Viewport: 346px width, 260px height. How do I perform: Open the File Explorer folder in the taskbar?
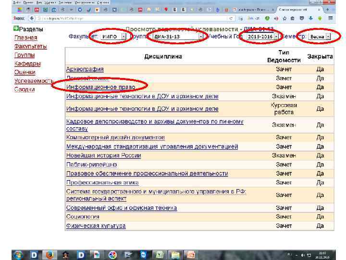pos(175,255)
